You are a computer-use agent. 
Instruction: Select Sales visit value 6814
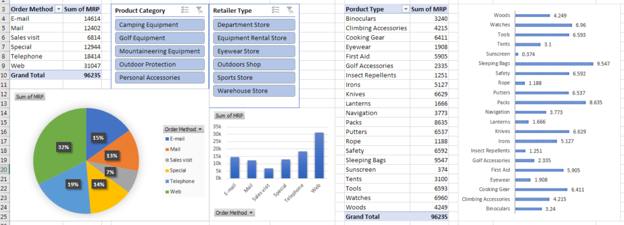click(x=82, y=37)
